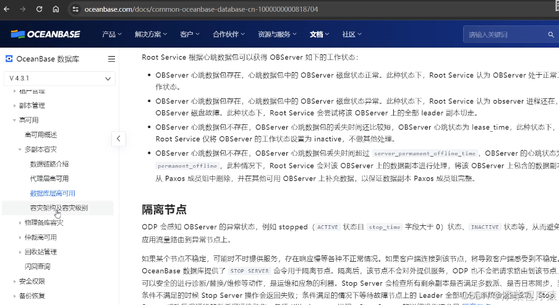Reload the page with the refresh icon

coord(39,9)
